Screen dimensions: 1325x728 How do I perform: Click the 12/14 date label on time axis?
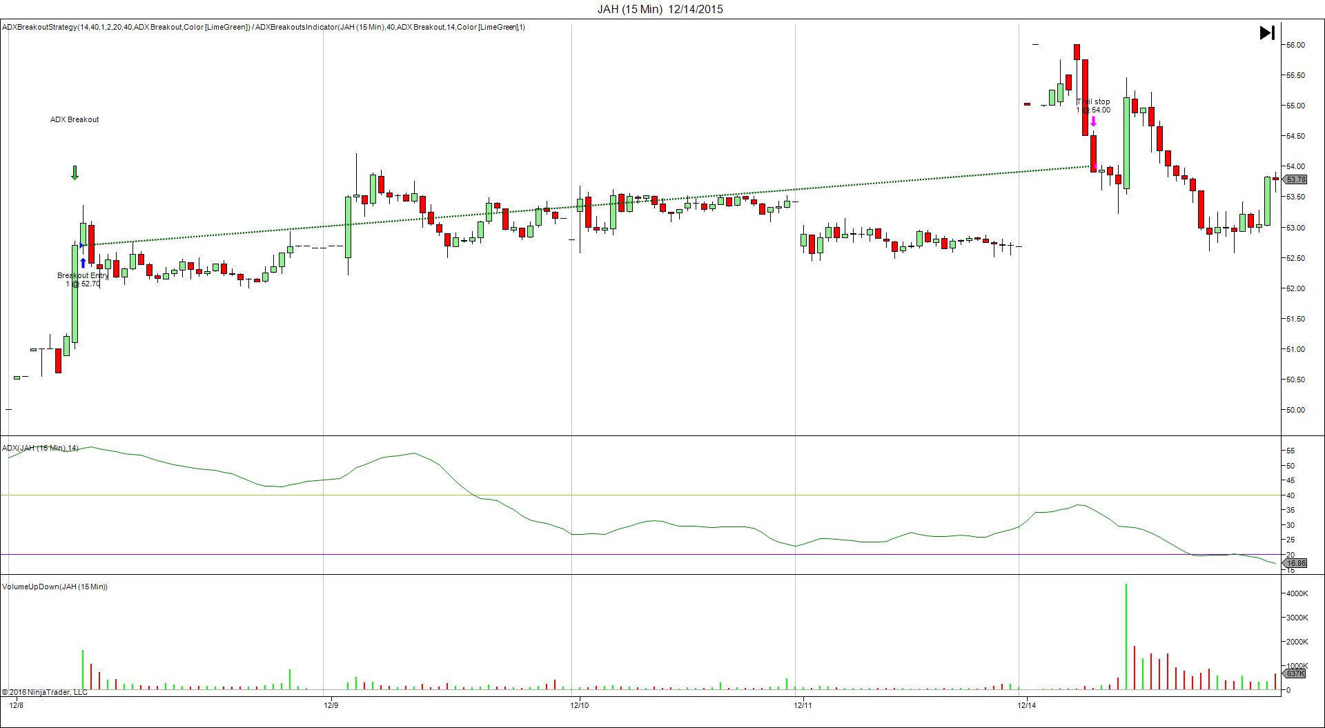[1027, 705]
